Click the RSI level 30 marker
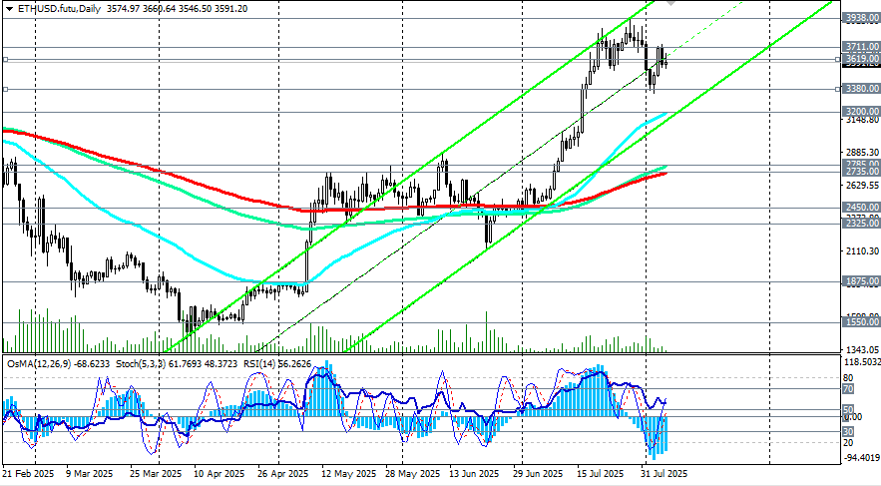The image size is (881, 486). point(848,432)
